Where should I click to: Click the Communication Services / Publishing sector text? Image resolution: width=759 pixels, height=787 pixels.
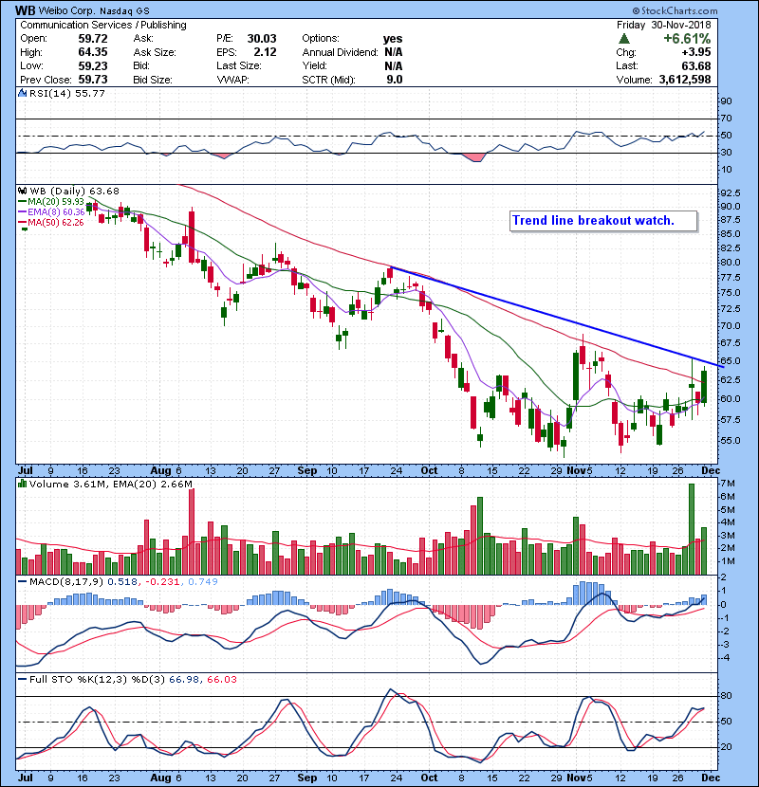pyautogui.click(x=103, y=25)
